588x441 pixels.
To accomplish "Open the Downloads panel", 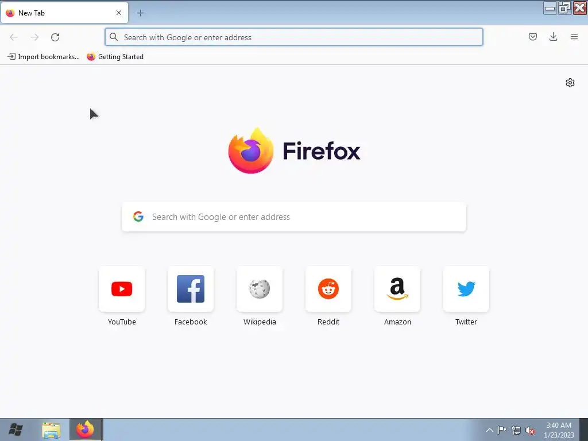I will [x=553, y=37].
